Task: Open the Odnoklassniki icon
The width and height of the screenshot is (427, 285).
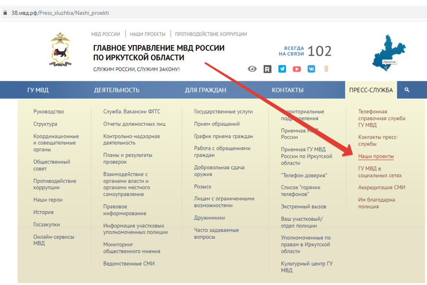Action: pyautogui.click(x=326, y=69)
